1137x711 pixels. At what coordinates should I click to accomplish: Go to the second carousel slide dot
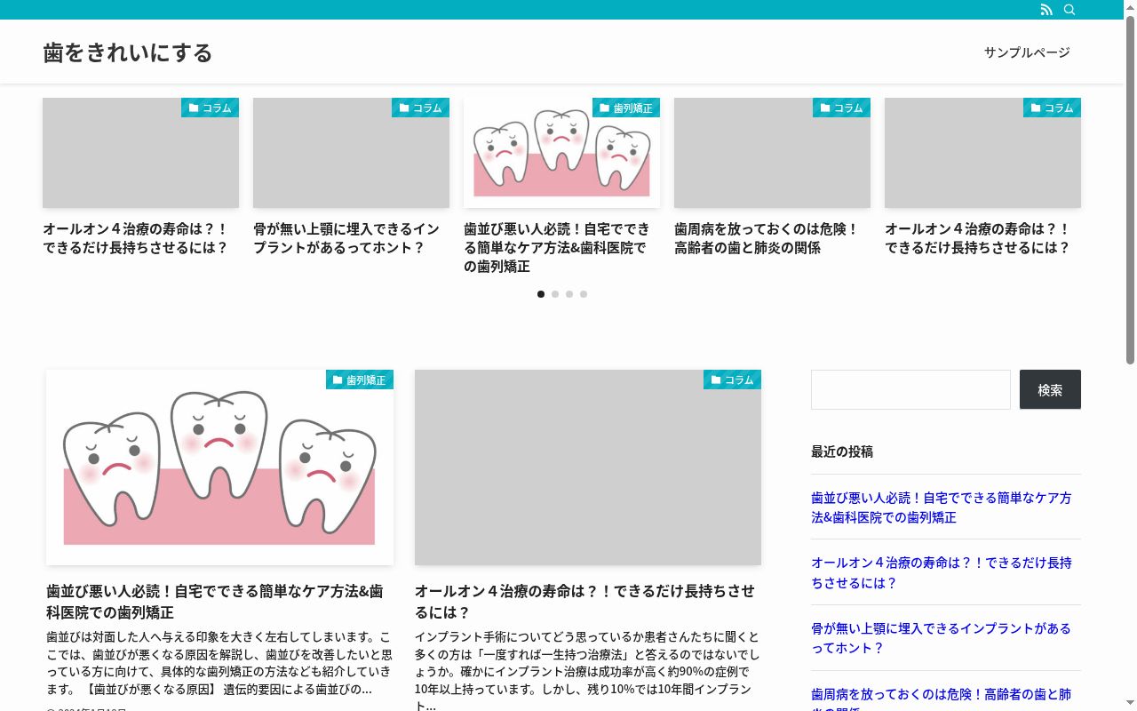point(555,294)
